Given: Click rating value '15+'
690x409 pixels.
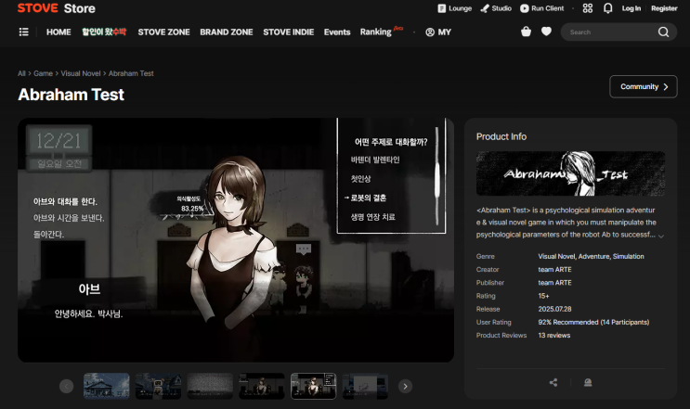Looking at the screenshot, I should tap(543, 296).
